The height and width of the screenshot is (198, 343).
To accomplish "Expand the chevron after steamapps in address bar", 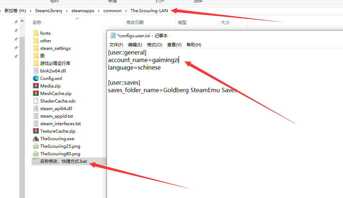I will 99,11.
